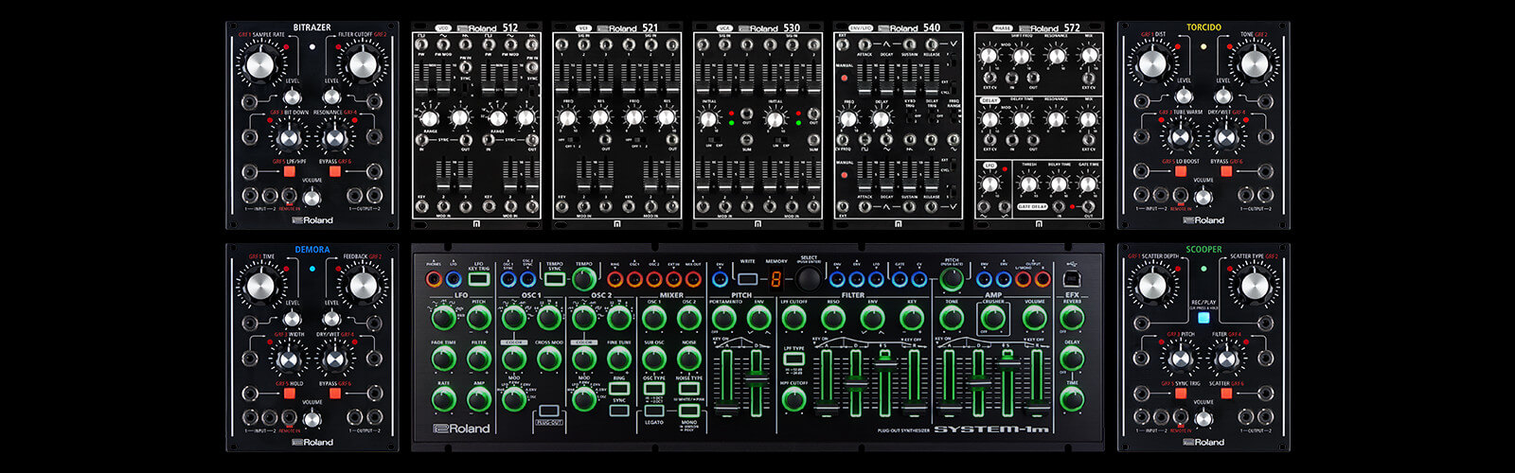
Task: Click the VOLUME knob on the SCOOPER module
Action: [1203, 417]
